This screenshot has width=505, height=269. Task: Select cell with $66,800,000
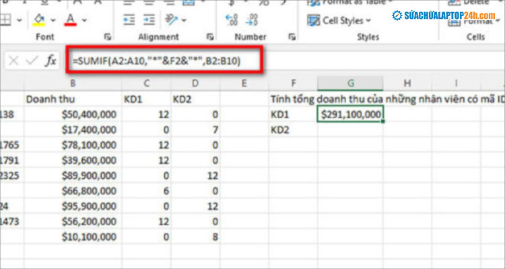pos(73,191)
